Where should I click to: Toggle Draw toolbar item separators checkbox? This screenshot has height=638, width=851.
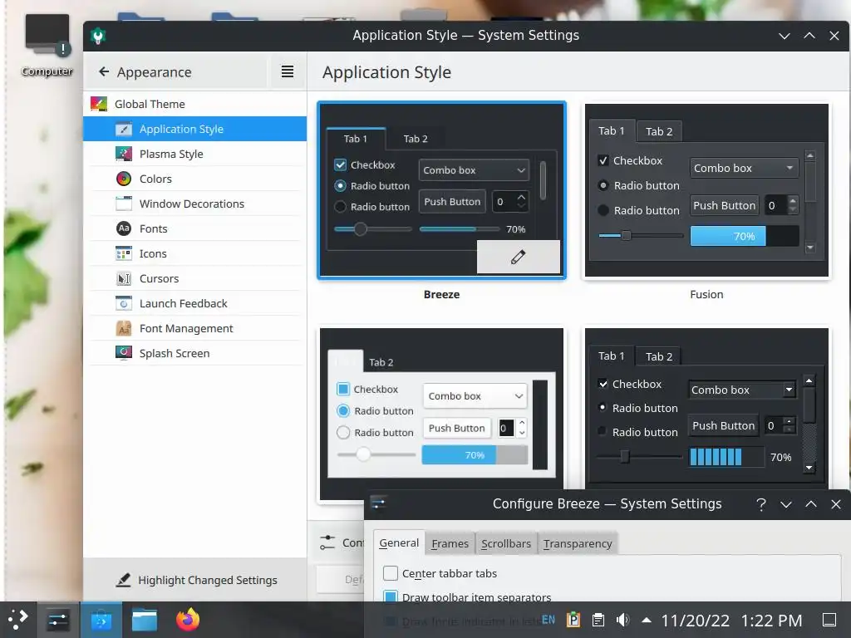(391, 597)
